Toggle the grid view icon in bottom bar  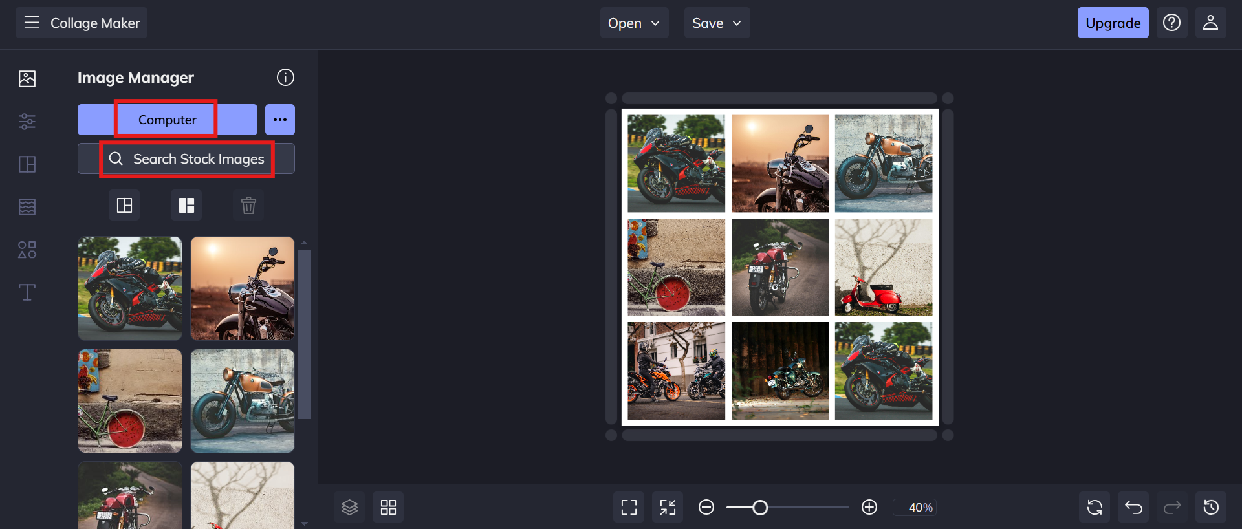(x=388, y=507)
